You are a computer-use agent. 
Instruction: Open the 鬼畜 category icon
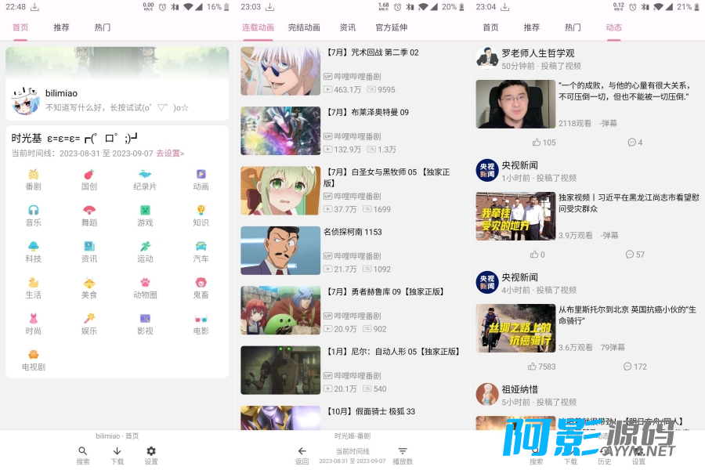(x=201, y=288)
